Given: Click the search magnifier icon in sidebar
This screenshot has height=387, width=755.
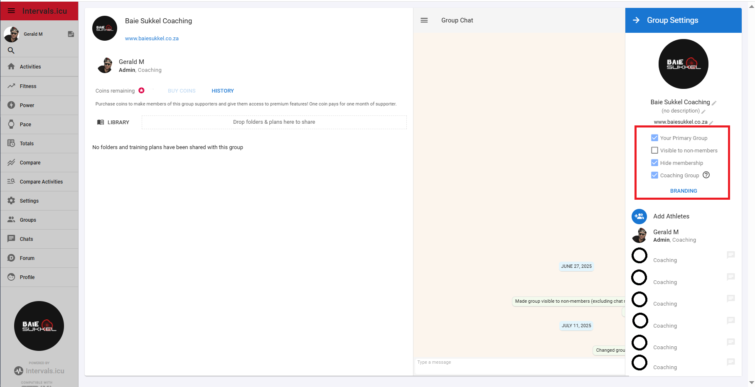Looking at the screenshot, I should tap(11, 51).
